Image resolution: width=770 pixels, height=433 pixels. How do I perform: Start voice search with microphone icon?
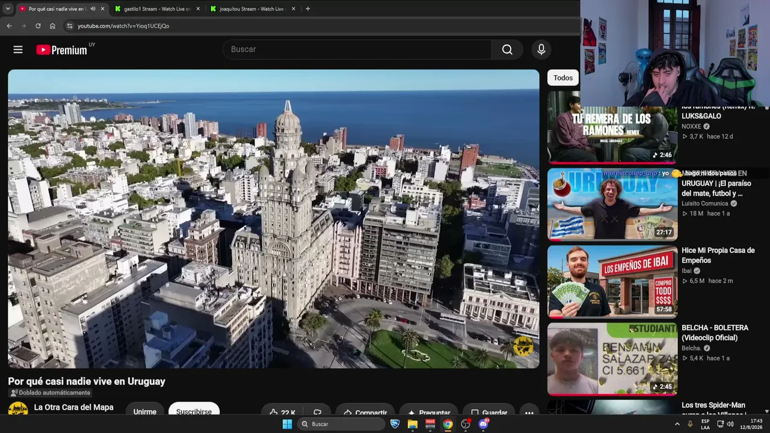[x=541, y=49]
